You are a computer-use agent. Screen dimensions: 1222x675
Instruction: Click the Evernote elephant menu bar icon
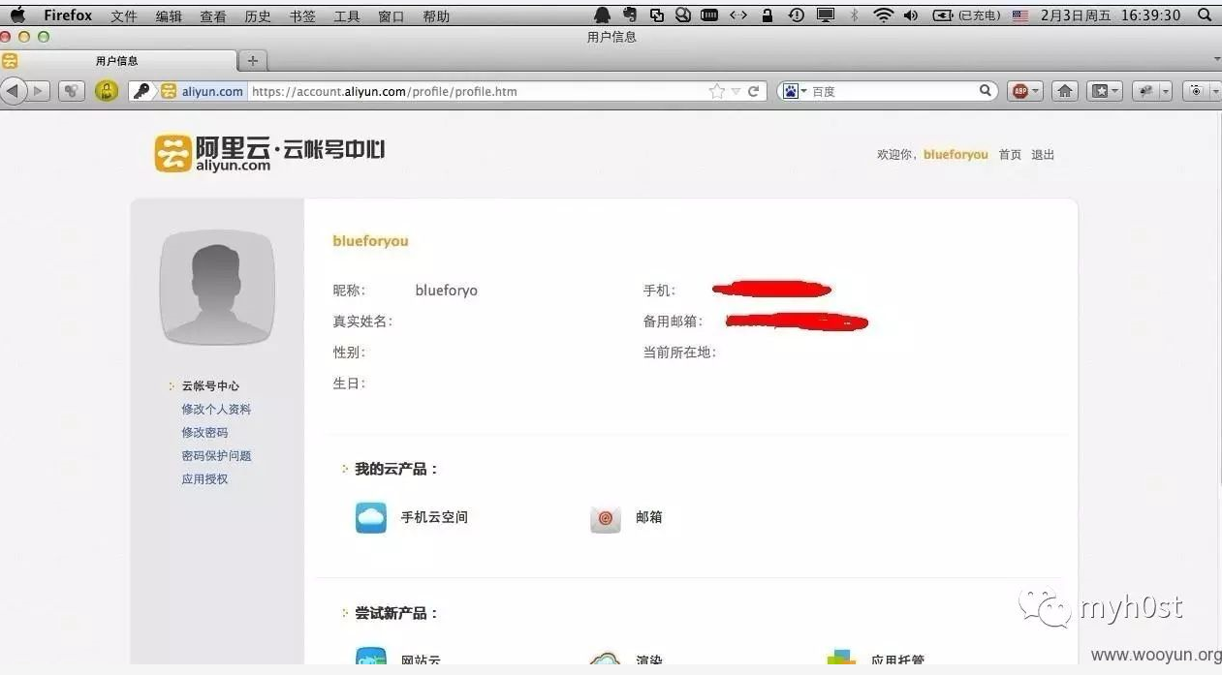[630, 15]
